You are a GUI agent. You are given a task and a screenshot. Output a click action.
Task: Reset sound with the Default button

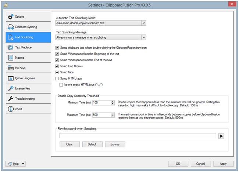pyautogui.click(x=92, y=144)
